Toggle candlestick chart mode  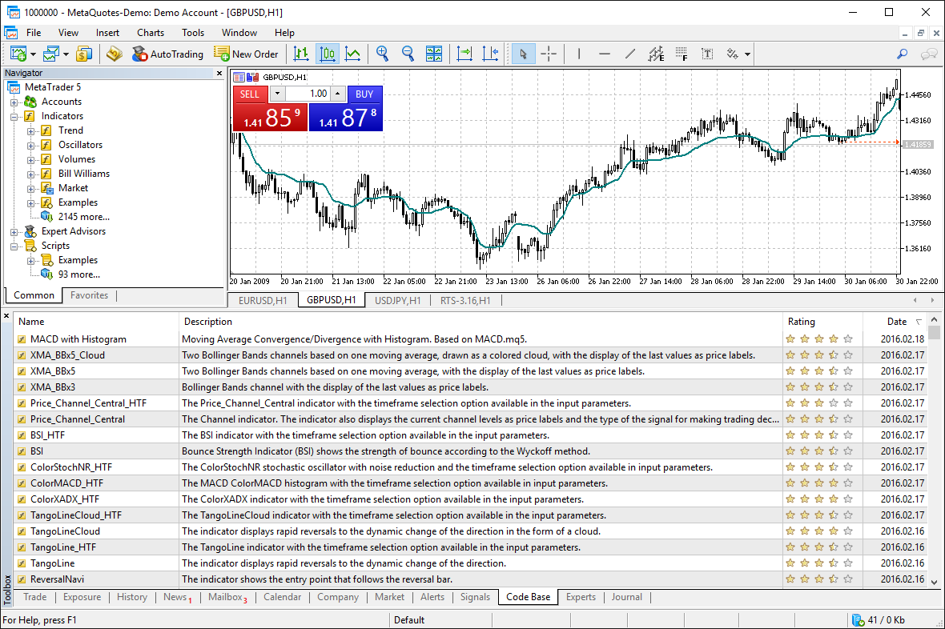[x=327, y=54]
